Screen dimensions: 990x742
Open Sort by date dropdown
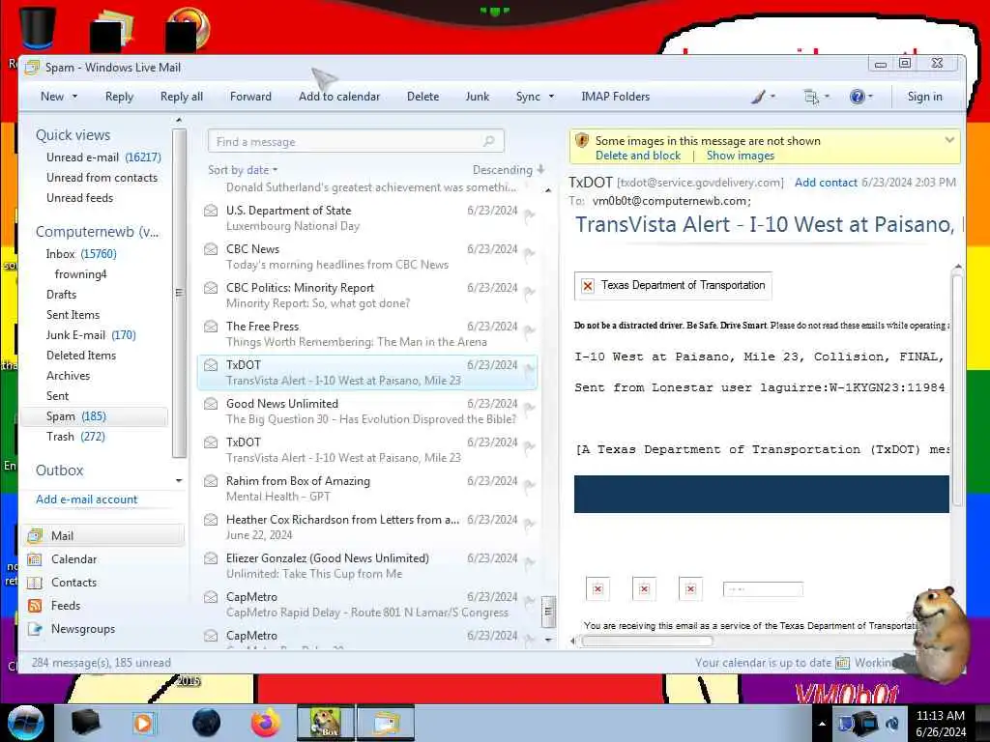(243, 170)
